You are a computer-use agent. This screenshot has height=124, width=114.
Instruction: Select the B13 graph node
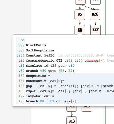[72, 120]
